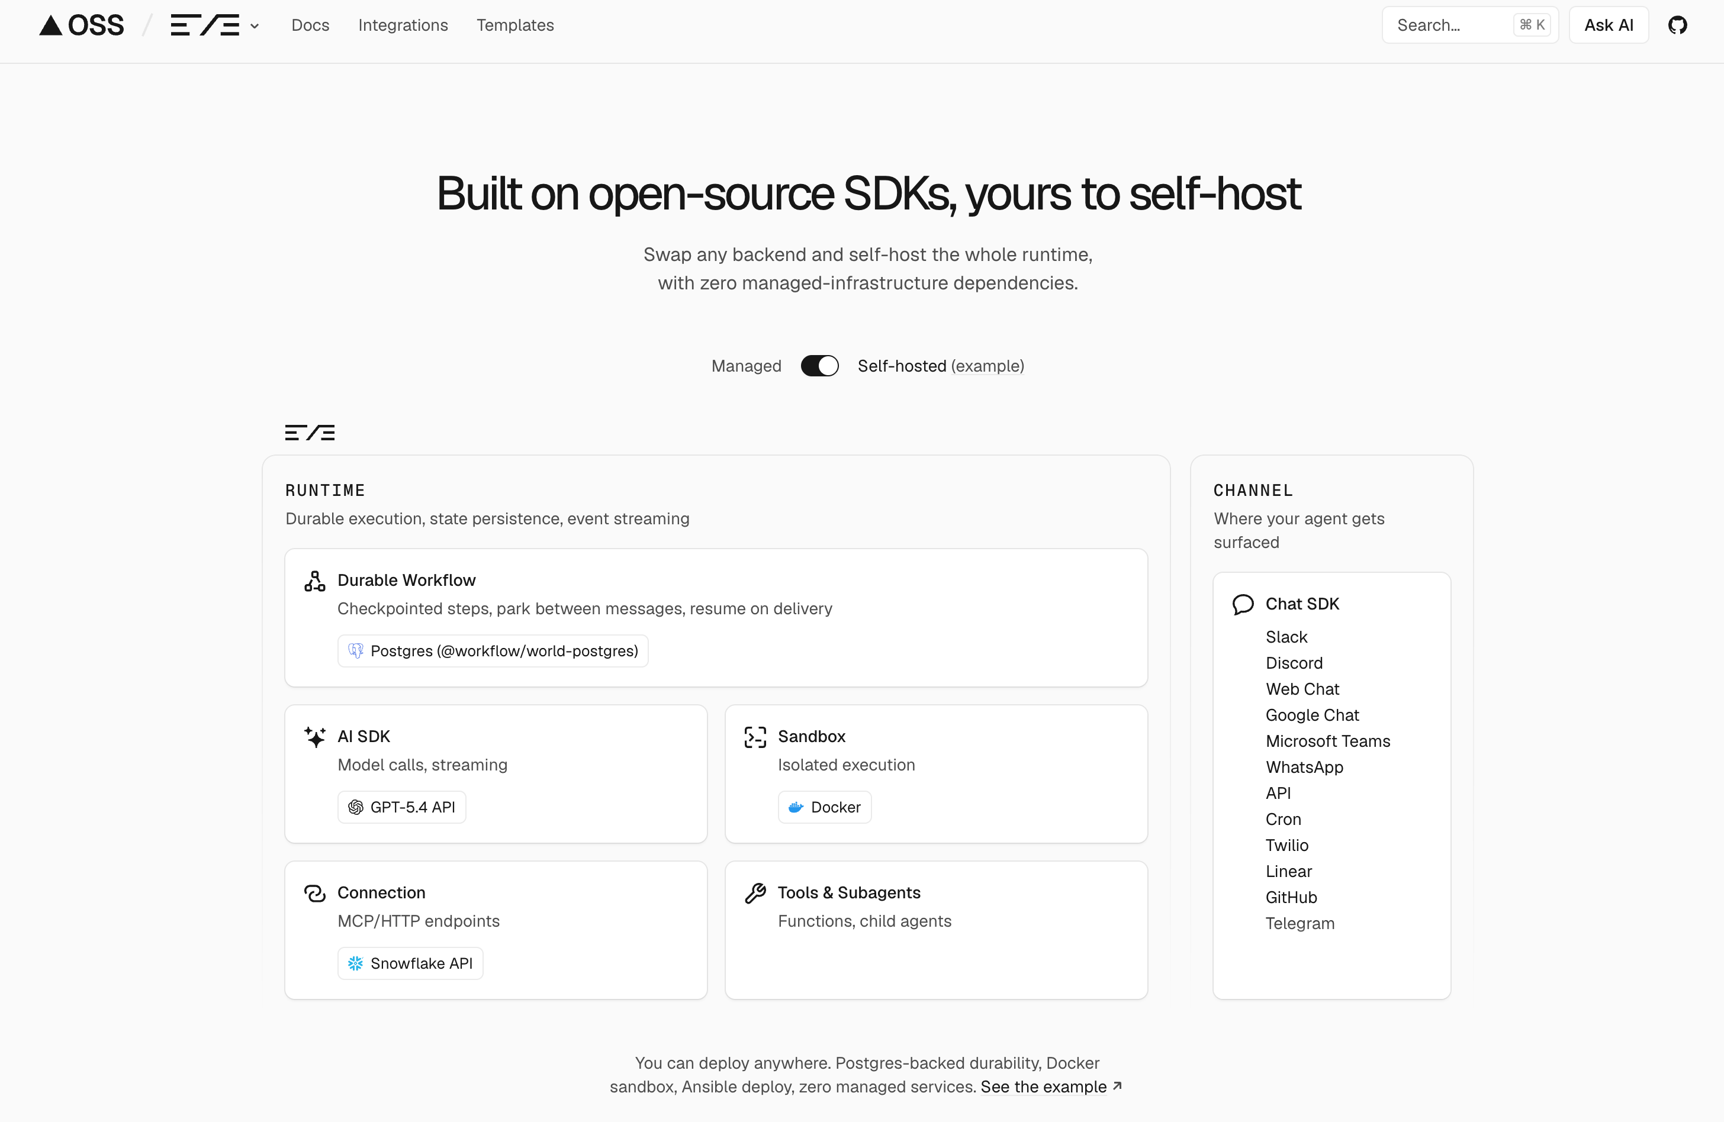Viewport: 1724px width, 1122px height.
Task: Select Discord in the channel list
Action: 1294,663
